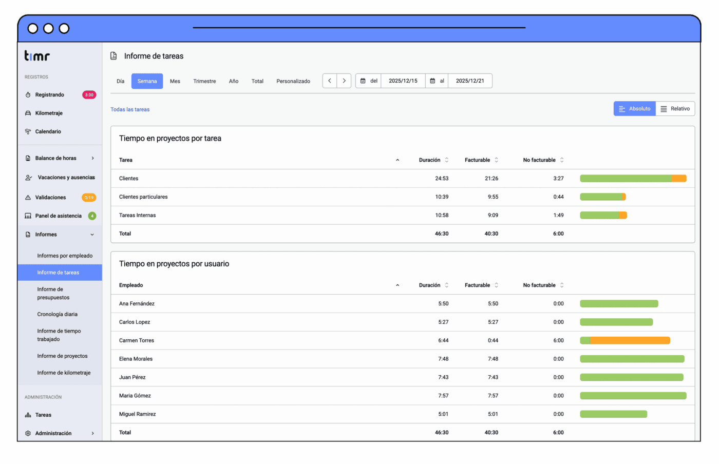This screenshot has width=719, height=464.
Task: Click the Todas las tareas link
Action: pos(130,110)
